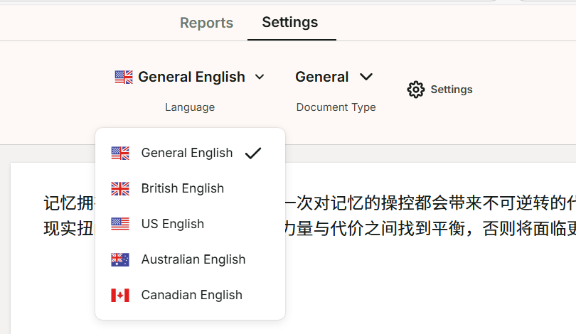
Task: Select US English in the dropdown
Action: 173,224
